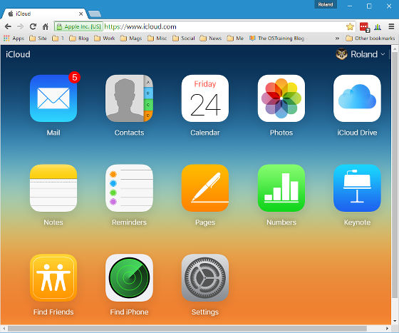This screenshot has width=399, height=333.
Task: Launch the Find iPhone radar icon
Action: tap(129, 278)
